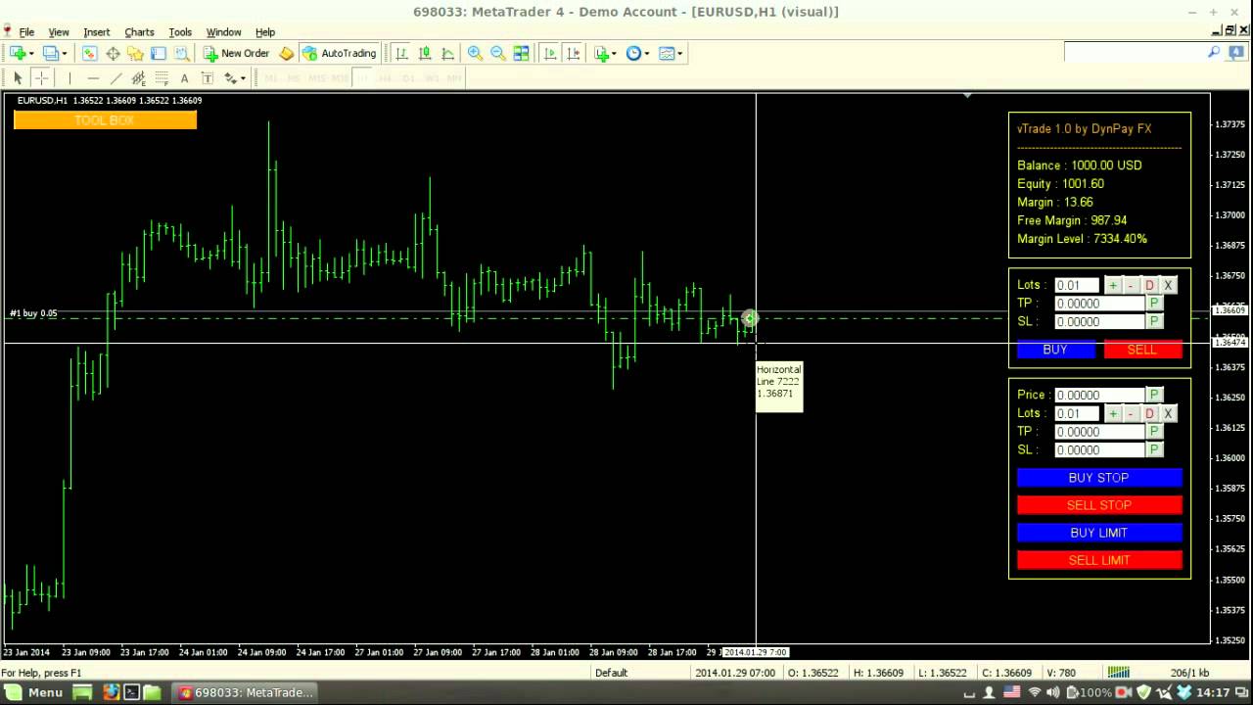
Task: Open the File menu
Action: click(26, 32)
